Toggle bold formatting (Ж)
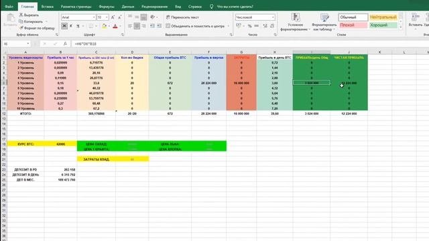The height and width of the screenshot is (241, 429). 64,26
